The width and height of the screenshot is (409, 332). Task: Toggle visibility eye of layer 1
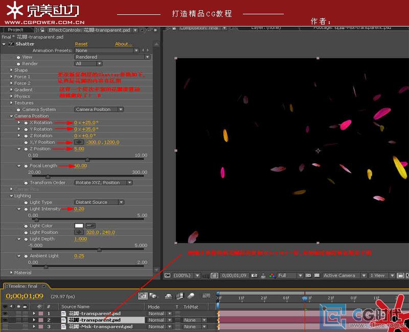coord(5,313)
